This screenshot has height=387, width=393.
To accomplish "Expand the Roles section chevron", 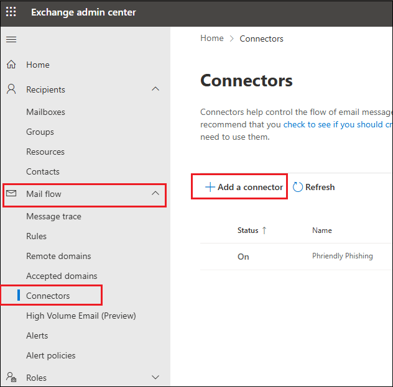I will pyautogui.click(x=155, y=377).
